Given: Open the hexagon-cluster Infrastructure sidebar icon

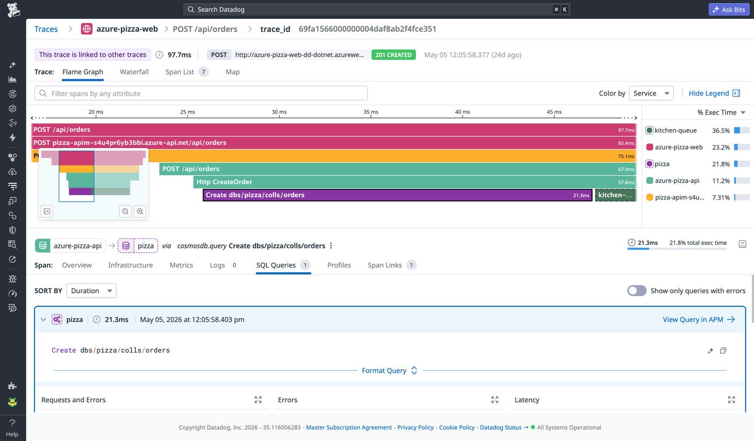Looking at the screenshot, I should coord(13,157).
